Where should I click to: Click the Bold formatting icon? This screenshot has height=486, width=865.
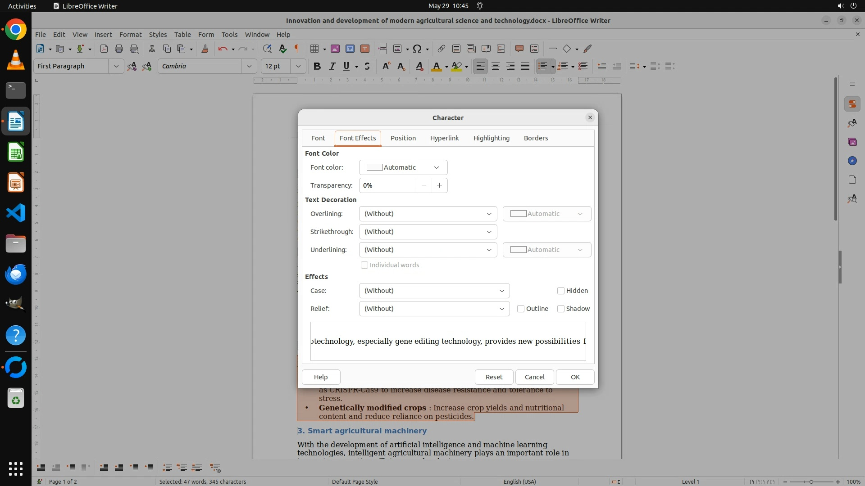pyautogui.click(x=317, y=66)
